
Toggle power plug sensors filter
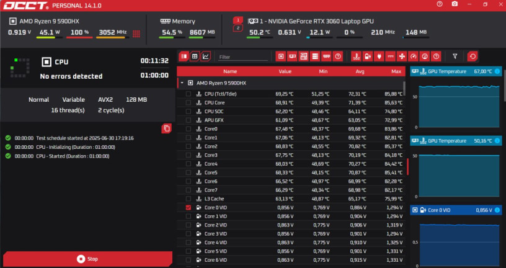pos(379,56)
